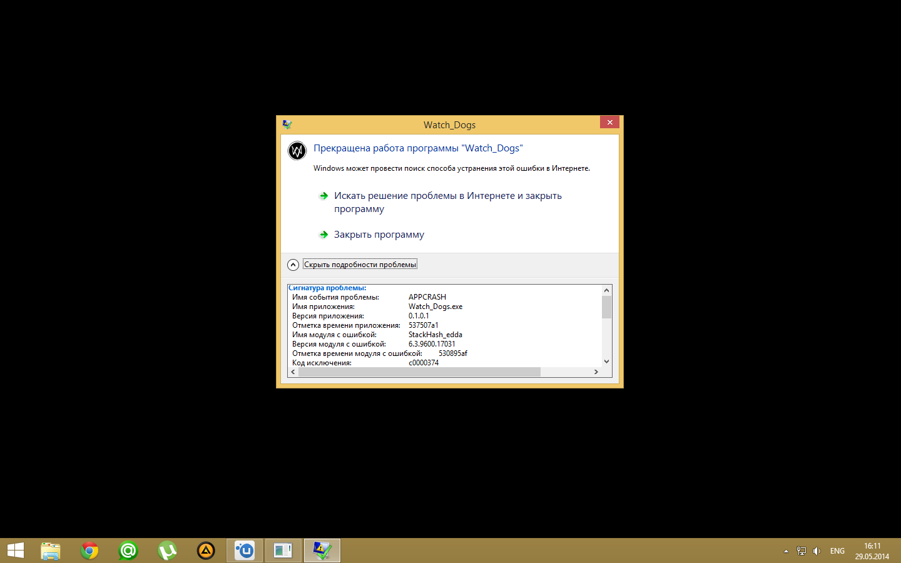Click the vertical scrollbar thumb in details
Screen dimensions: 901x563
(x=606, y=307)
